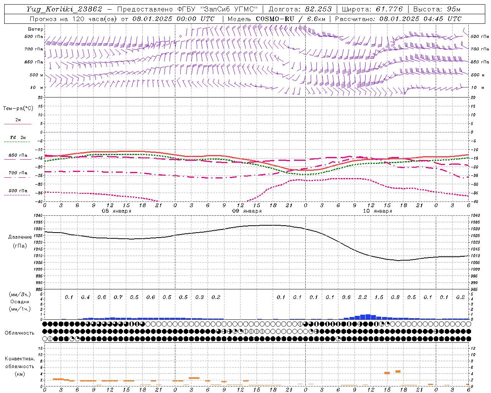
Task: Click the 09 января date label
Action: 247,211
